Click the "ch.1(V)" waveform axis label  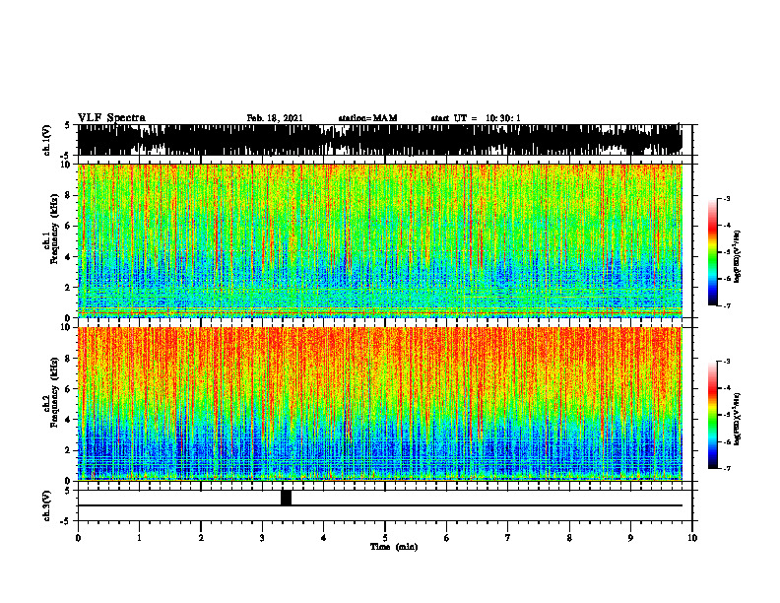pos(47,140)
